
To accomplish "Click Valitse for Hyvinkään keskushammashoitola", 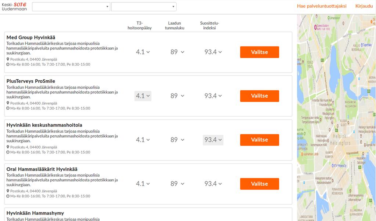I will [260, 140].
